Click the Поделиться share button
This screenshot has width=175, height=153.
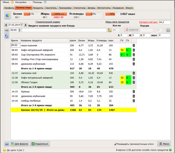click(40, 144)
